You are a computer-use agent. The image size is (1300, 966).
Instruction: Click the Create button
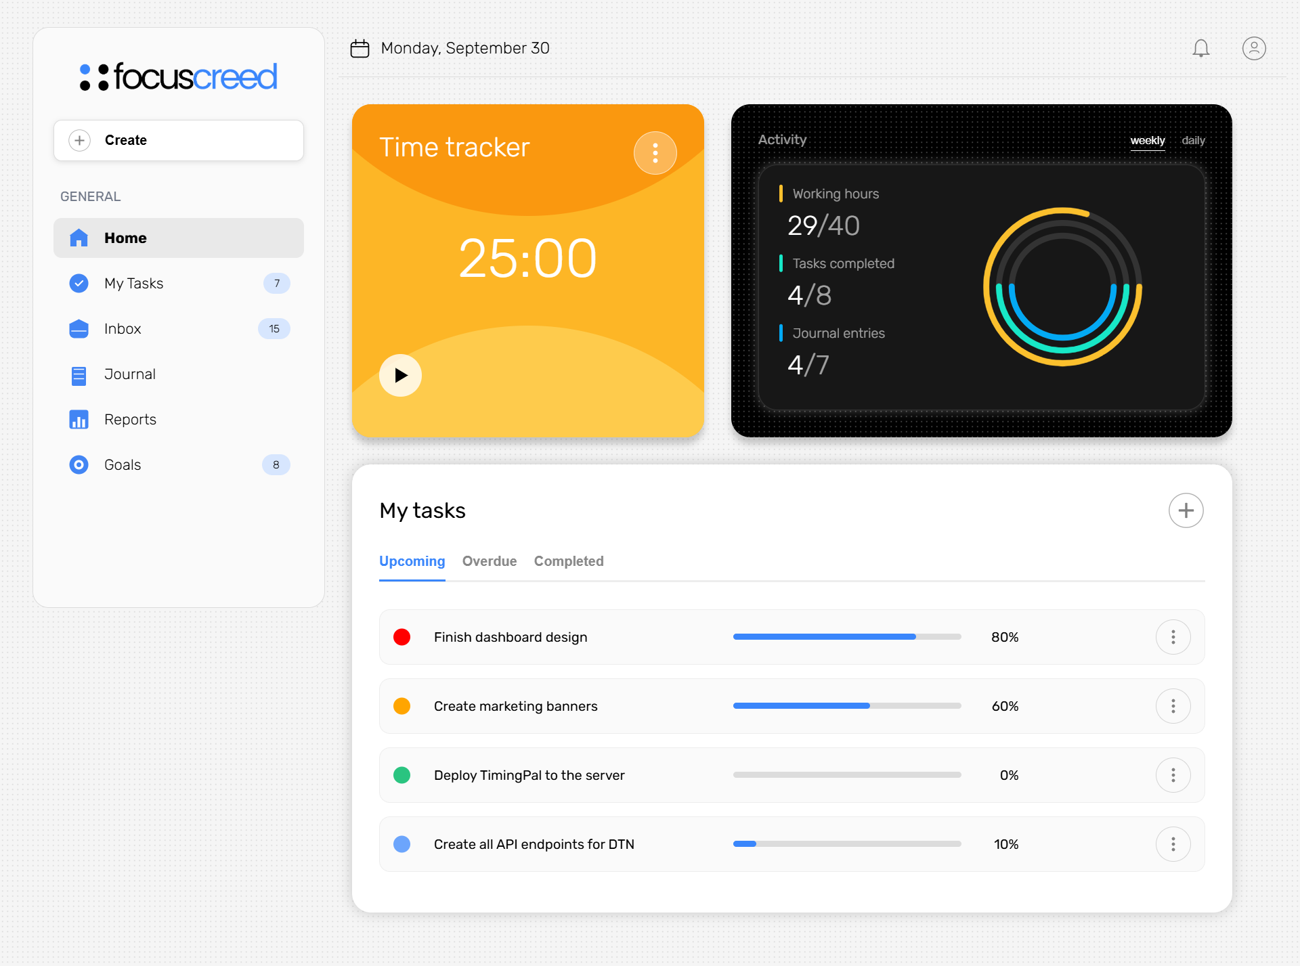click(179, 140)
